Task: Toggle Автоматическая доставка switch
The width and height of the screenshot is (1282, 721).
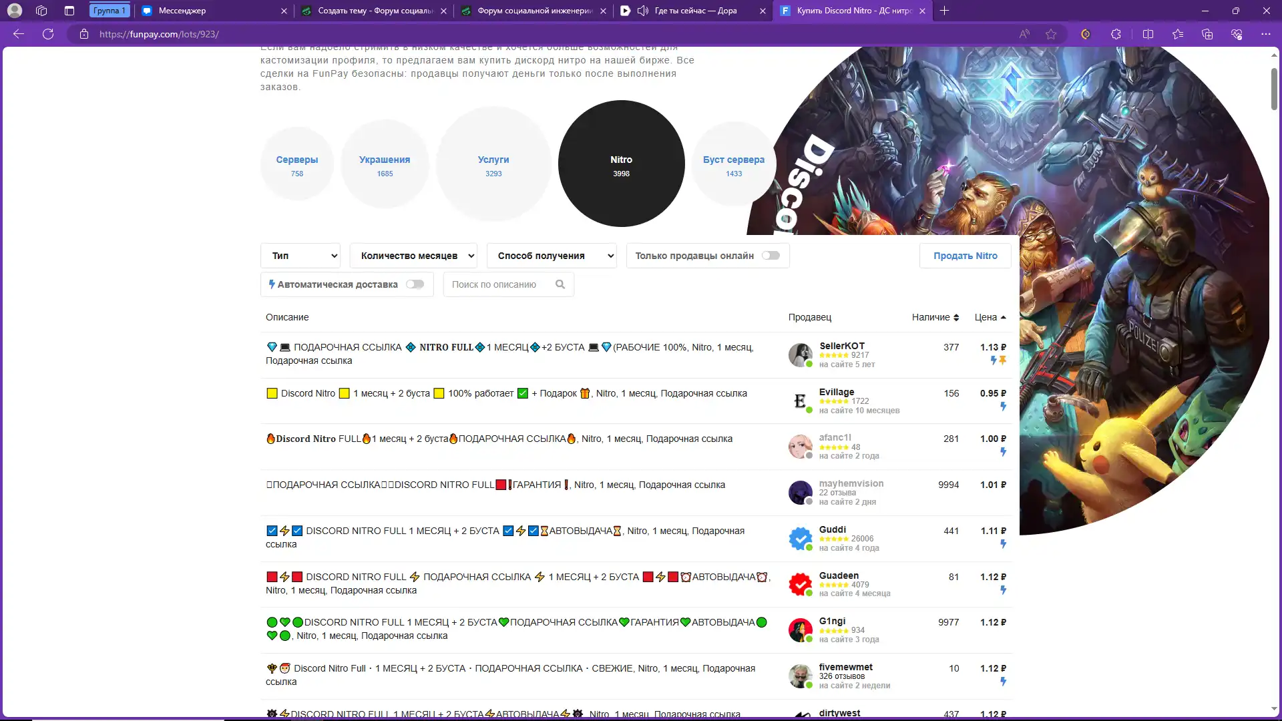Action: pyautogui.click(x=415, y=284)
